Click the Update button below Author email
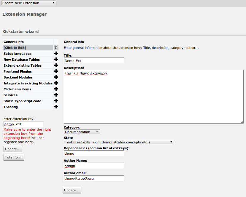This screenshot has width=246, height=197. coord(72,190)
